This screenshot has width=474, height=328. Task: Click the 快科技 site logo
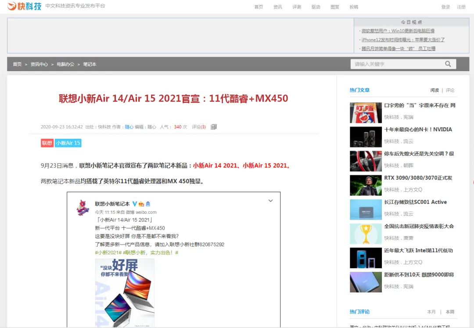tap(24, 6)
